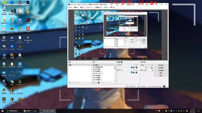The image size is (202, 113).
Task: Click up arrow of Sources list scrollbar
Action: point(115,65)
